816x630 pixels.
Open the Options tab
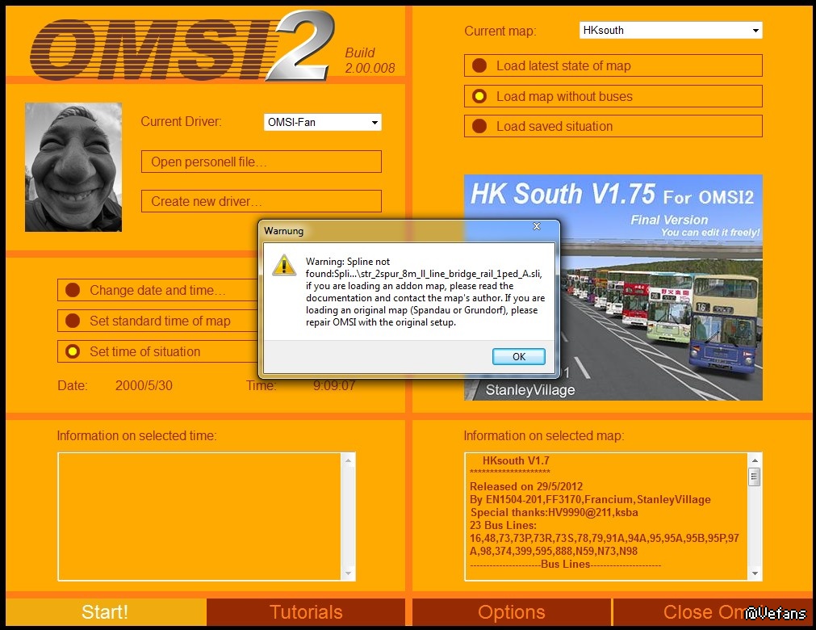(x=511, y=612)
